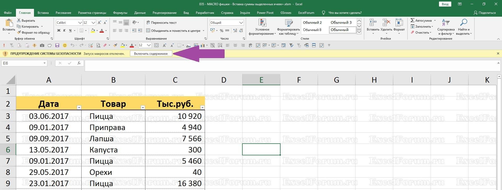Decrease font size in ribbon Font group
502x190 pixels.
(105, 23)
